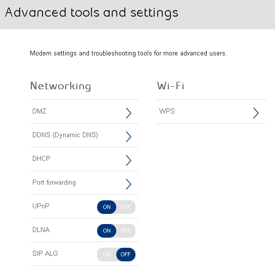Click the DHCP label
This screenshot has height=276, width=275.
(41, 158)
